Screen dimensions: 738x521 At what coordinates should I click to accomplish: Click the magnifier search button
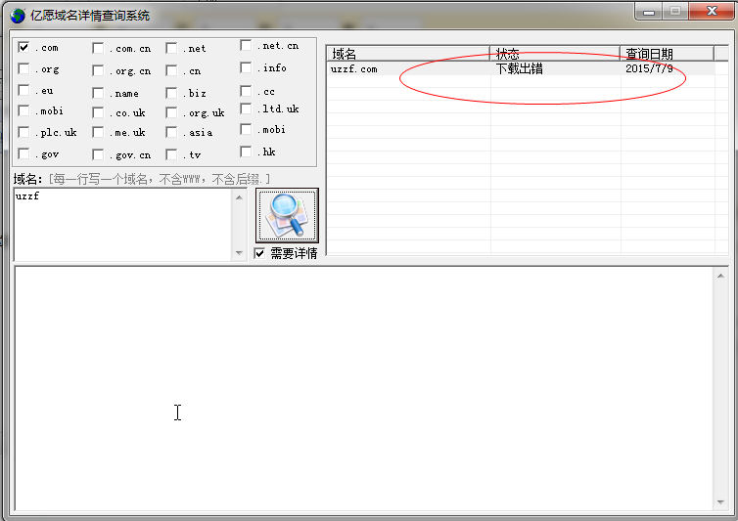[287, 215]
